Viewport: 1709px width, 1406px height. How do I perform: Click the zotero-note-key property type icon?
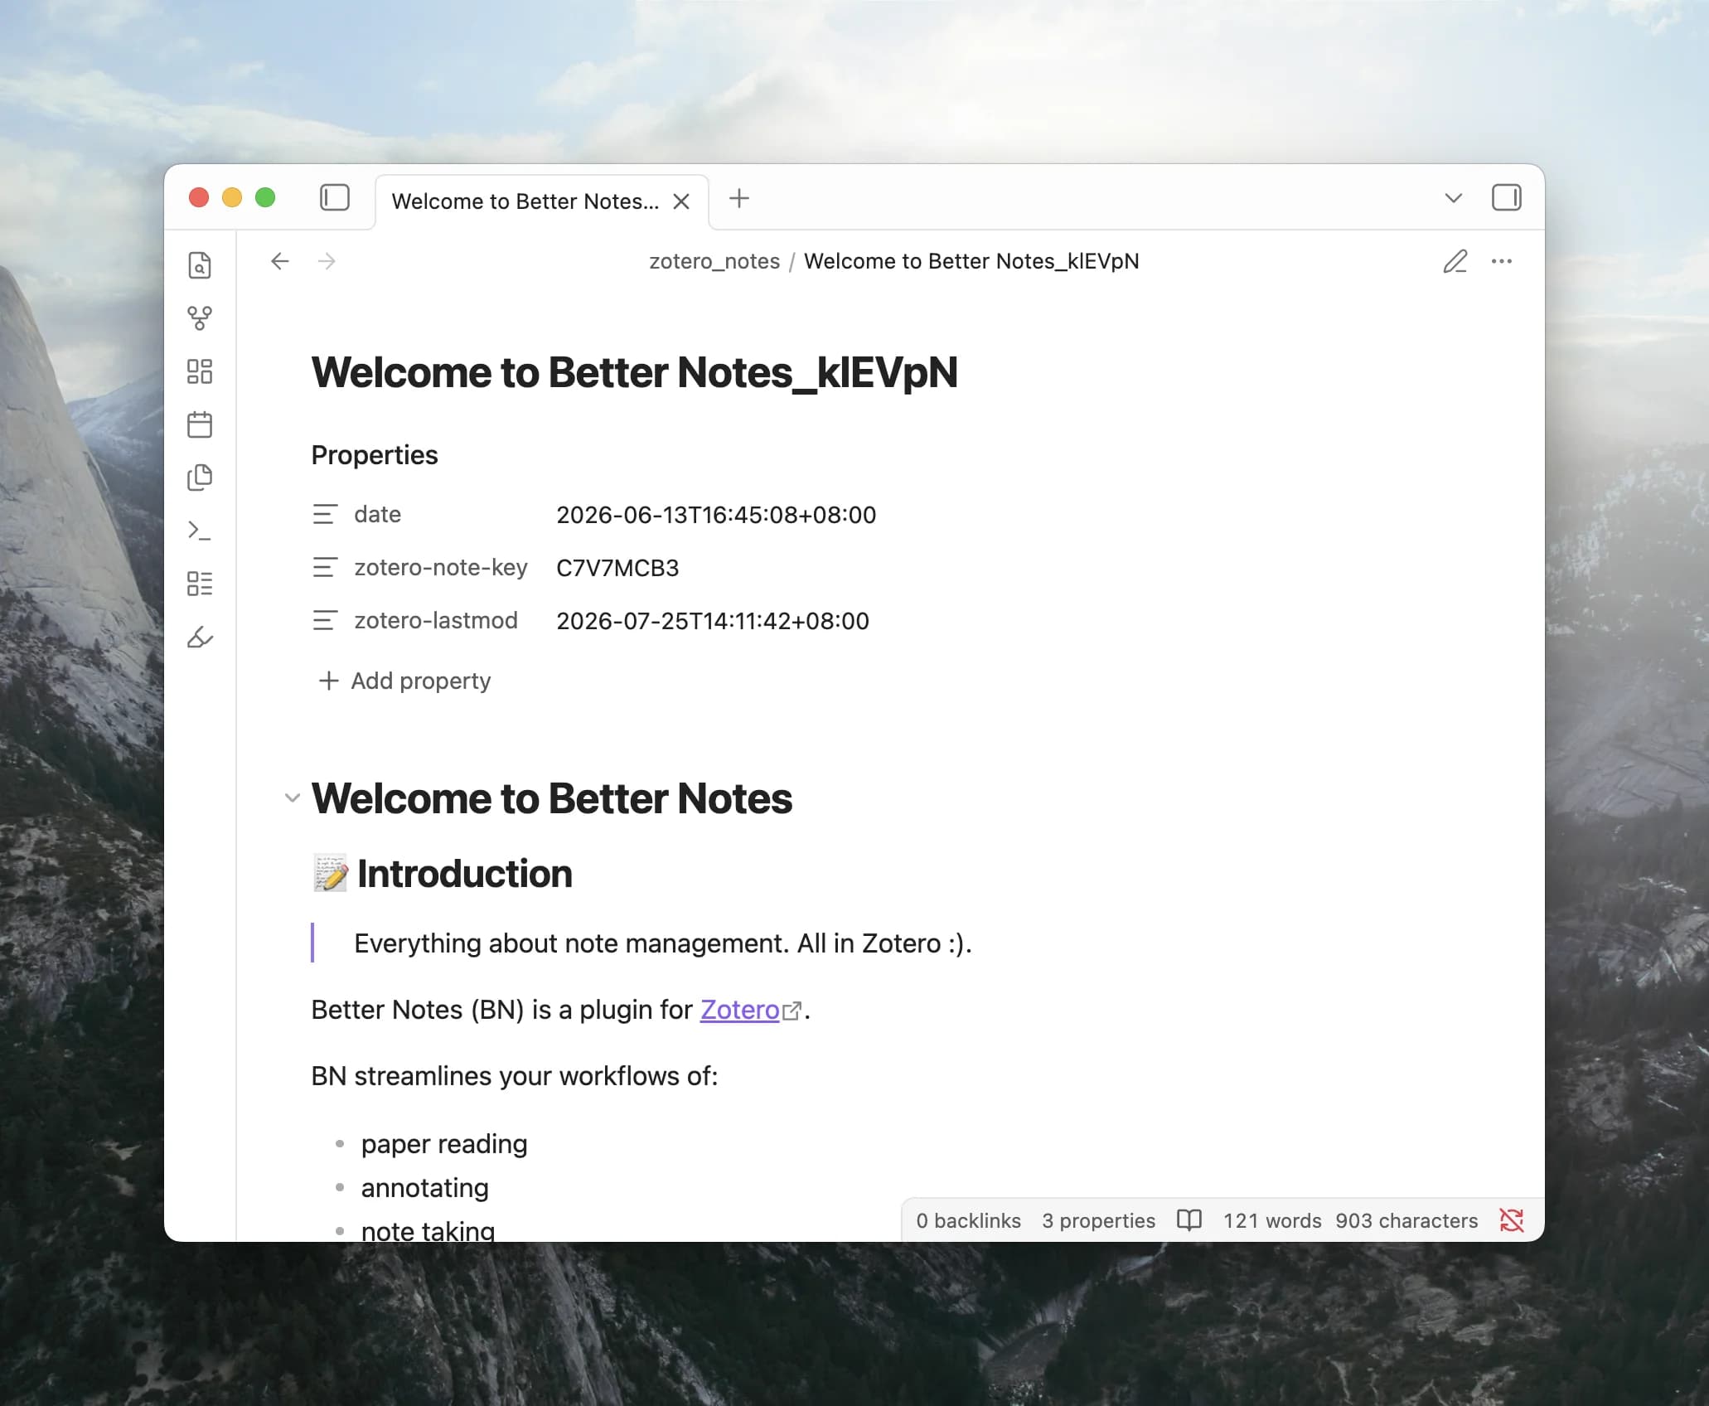[325, 568]
